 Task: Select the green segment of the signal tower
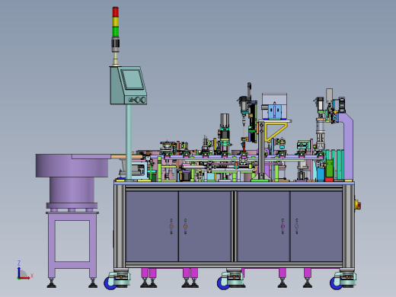click(116, 32)
